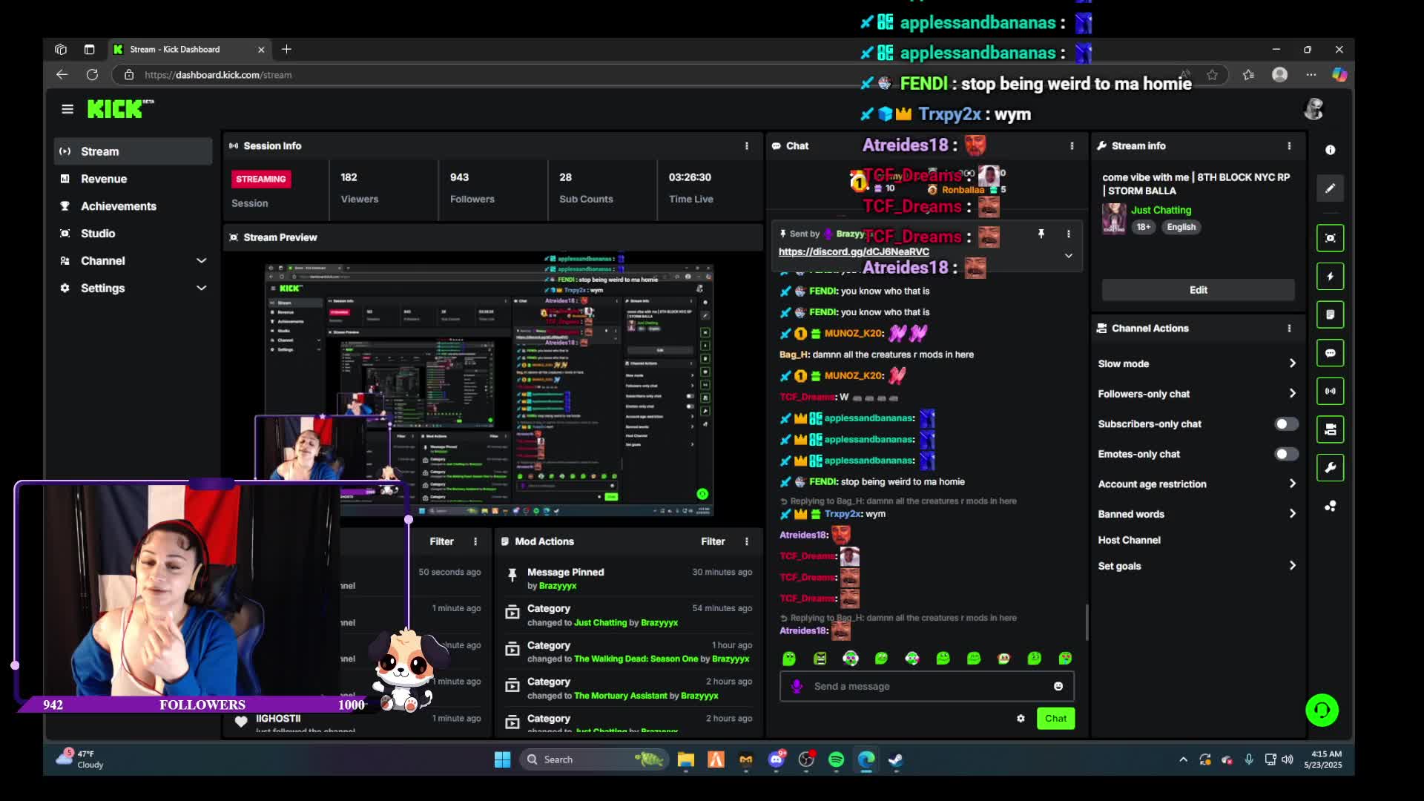This screenshot has width=1424, height=801.
Task: Toggle Emotes-only chat switch
Action: pyautogui.click(x=1287, y=454)
